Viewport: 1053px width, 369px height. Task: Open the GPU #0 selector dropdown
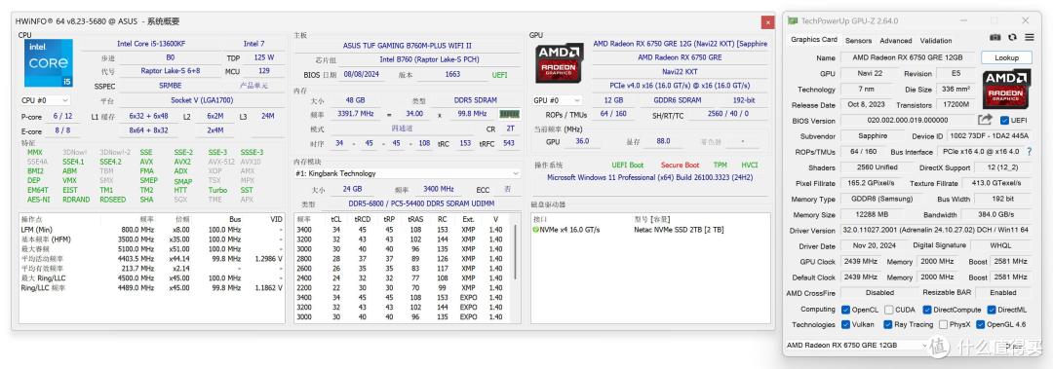(x=558, y=100)
